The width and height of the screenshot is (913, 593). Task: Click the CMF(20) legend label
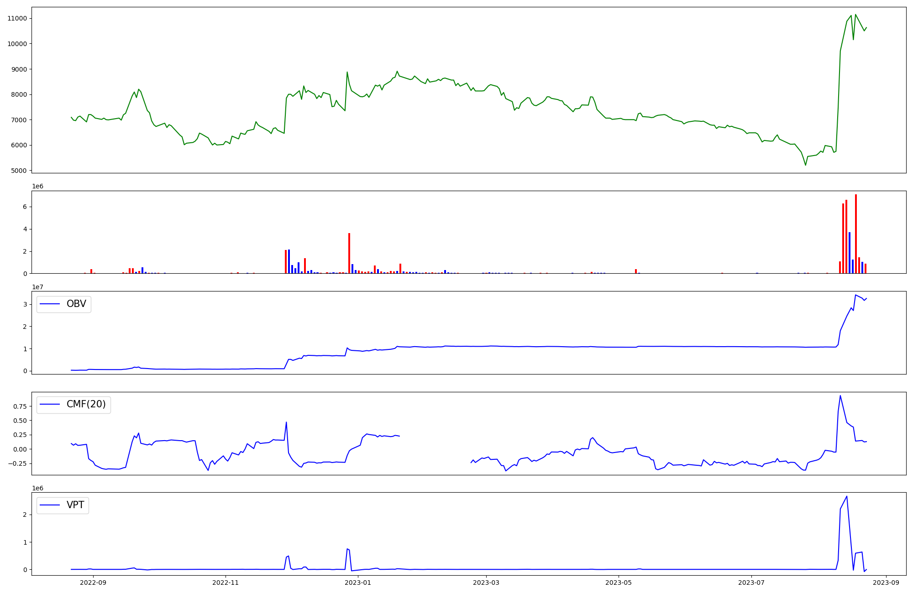coord(86,404)
